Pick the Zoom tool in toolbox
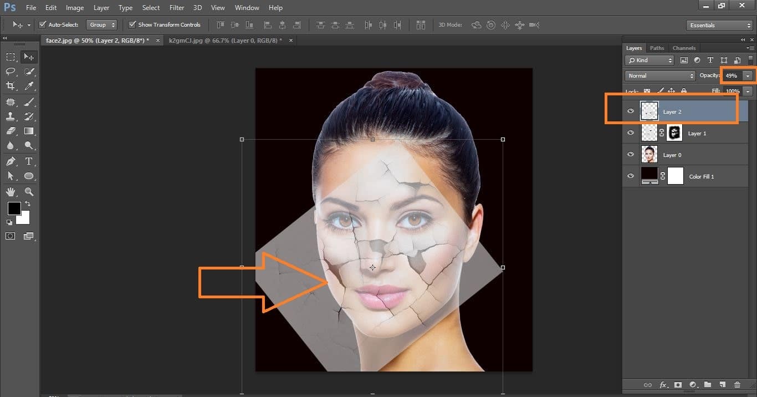 pos(29,192)
